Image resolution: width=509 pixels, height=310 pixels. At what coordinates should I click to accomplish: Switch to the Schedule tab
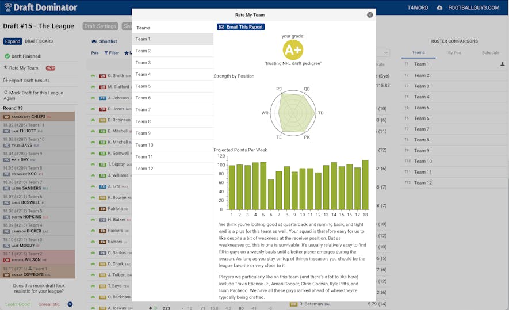click(491, 52)
